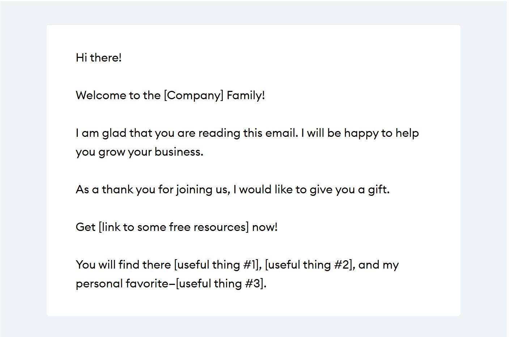This screenshot has width=514, height=337.
Task: Click the phrase "and my" after useful thing #2
Action: 378,265
